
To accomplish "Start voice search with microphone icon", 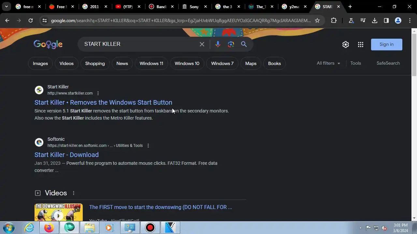I will (218, 44).
